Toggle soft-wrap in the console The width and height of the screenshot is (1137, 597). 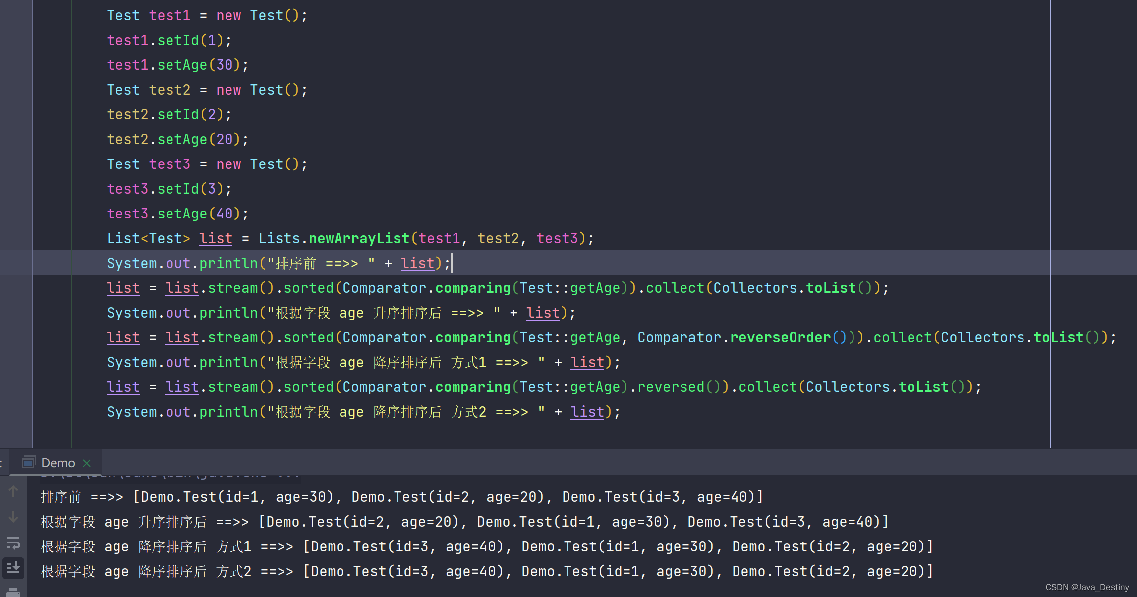pos(13,543)
